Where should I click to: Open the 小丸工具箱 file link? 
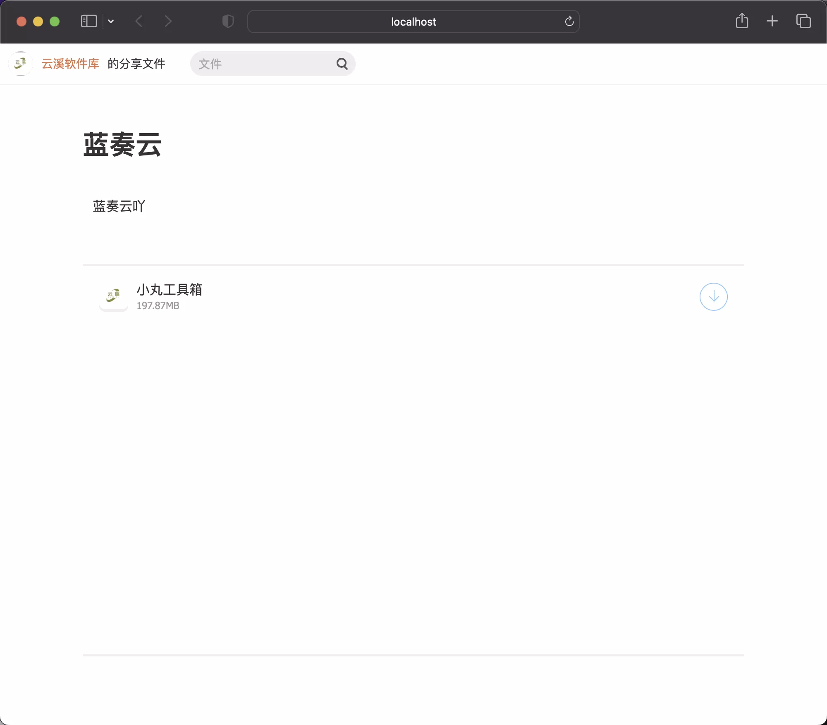[x=170, y=290]
